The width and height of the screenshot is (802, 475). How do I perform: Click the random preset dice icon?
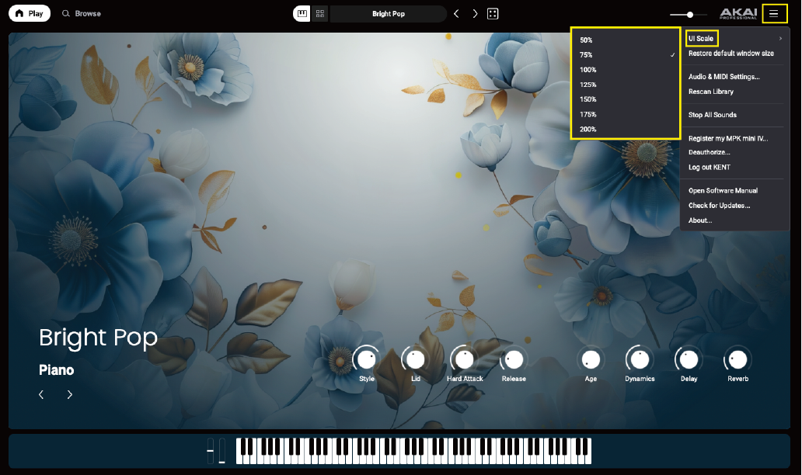click(492, 14)
